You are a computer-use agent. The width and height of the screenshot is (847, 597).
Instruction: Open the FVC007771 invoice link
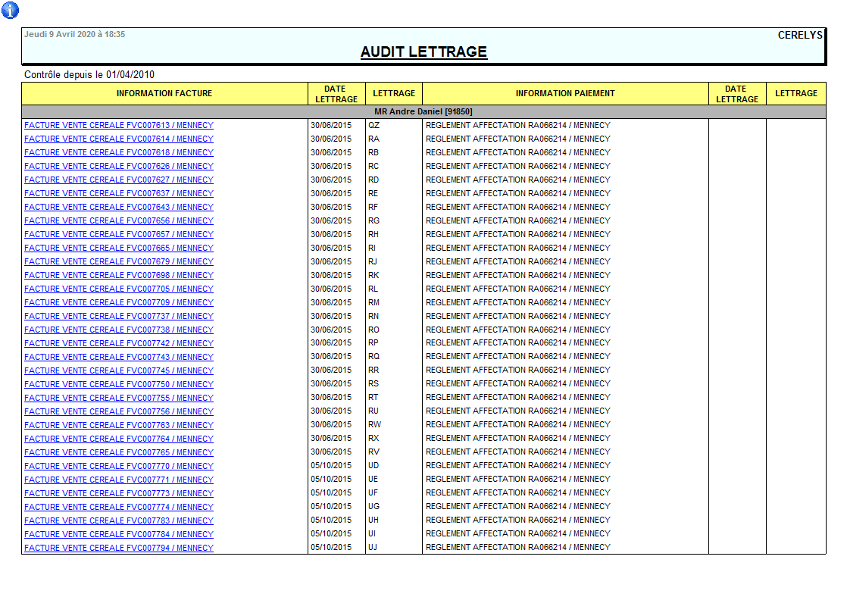click(x=119, y=480)
